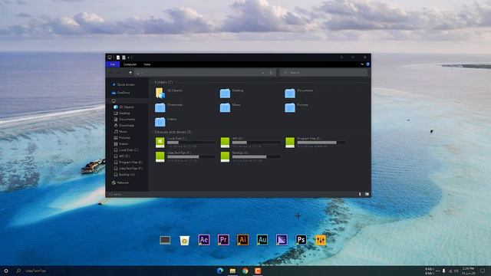
Task: Open the orange mixer sliders dock icon
Action: [x=321, y=240]
